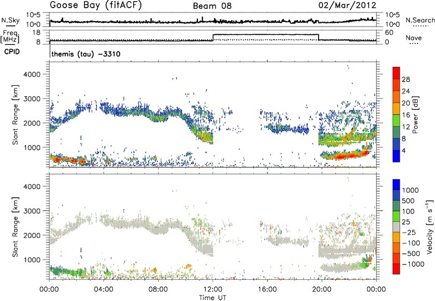Click the power colorbar '28' tick label
This screenshot has height=301, width=435.
(x=406, y=79)
